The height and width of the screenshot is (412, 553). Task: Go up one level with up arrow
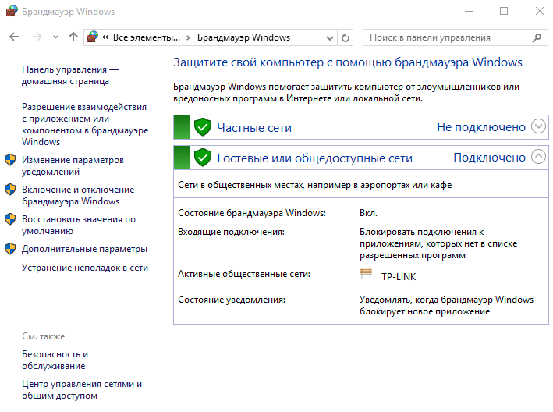73,37
